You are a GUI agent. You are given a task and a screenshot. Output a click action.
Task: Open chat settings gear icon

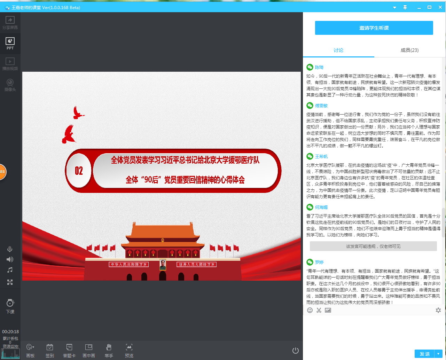(438, 310)
